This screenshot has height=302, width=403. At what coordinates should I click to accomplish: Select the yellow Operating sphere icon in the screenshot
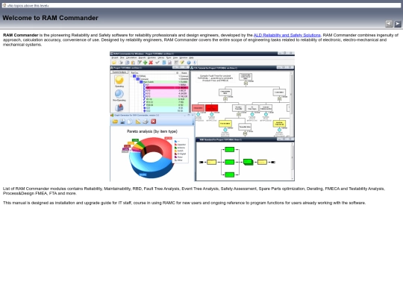(x=119, y=80)
